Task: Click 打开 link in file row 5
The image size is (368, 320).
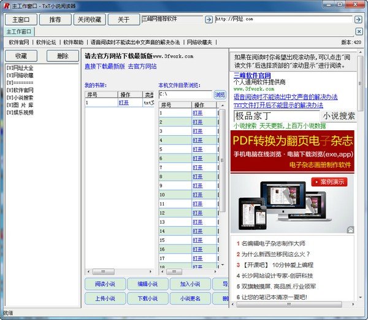Action: point(197,149)
